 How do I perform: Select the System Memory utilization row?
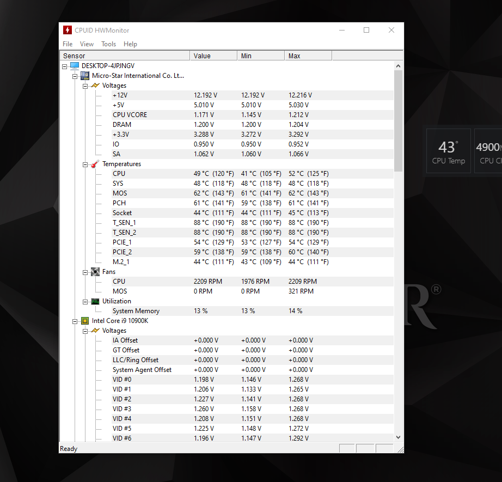click(252, 311)
